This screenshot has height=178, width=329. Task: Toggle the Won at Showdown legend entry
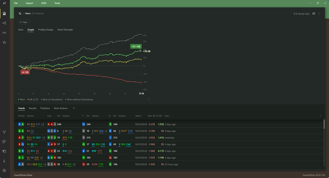point(52,100)
